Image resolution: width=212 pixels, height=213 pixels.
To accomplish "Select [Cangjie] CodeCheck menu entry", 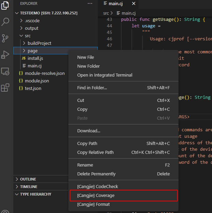I will (97, 187).
